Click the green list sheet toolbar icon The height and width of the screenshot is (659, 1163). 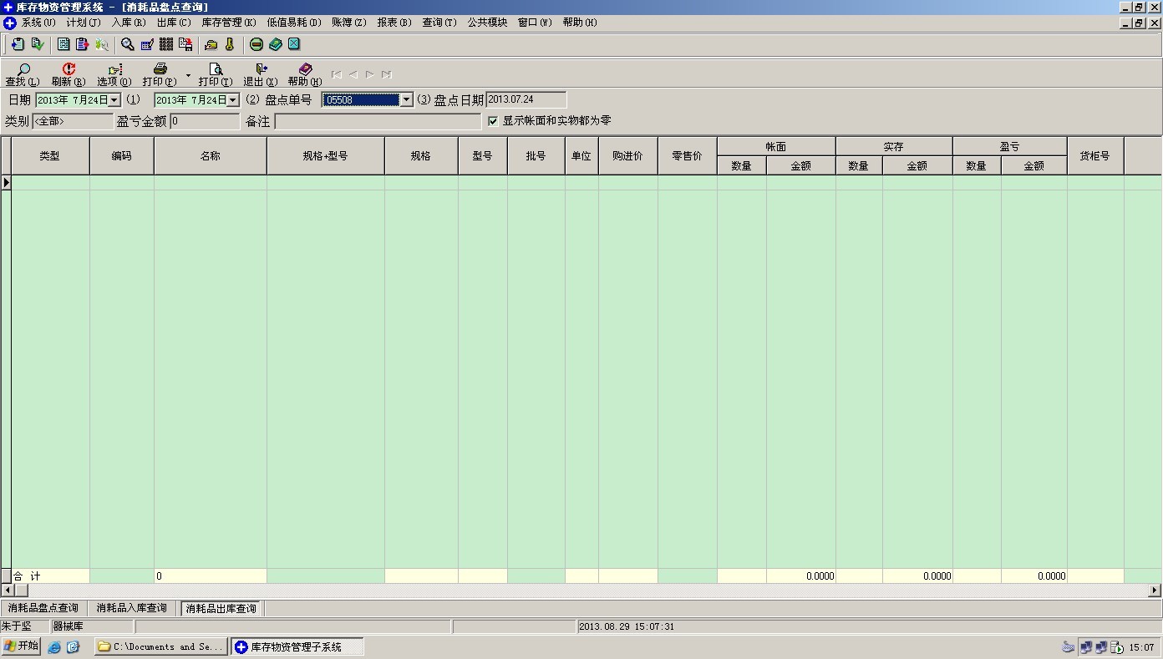(x=63, y=44)
